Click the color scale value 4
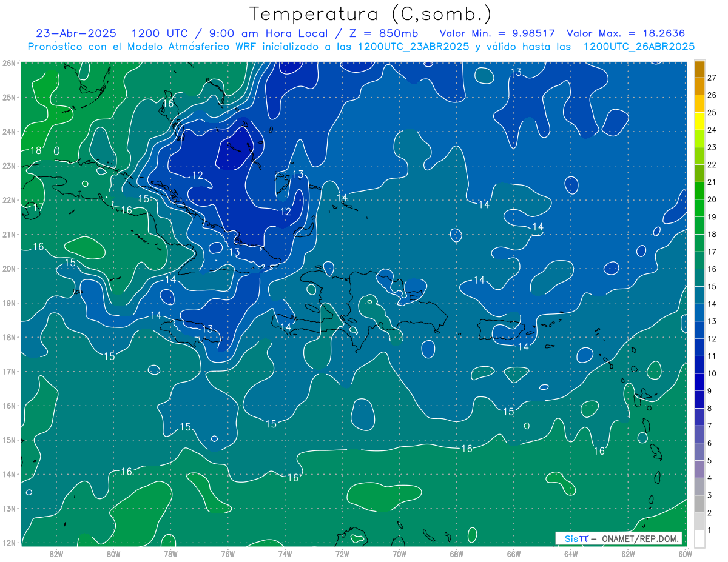 tap(710, 479)
